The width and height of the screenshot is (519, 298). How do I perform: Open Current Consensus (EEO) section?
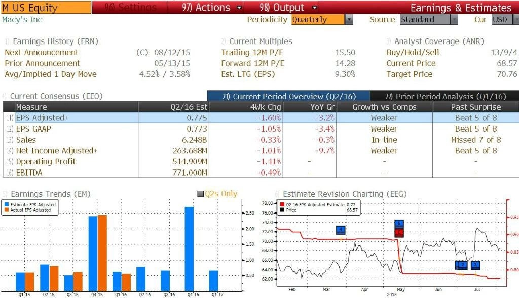point(56,96)
